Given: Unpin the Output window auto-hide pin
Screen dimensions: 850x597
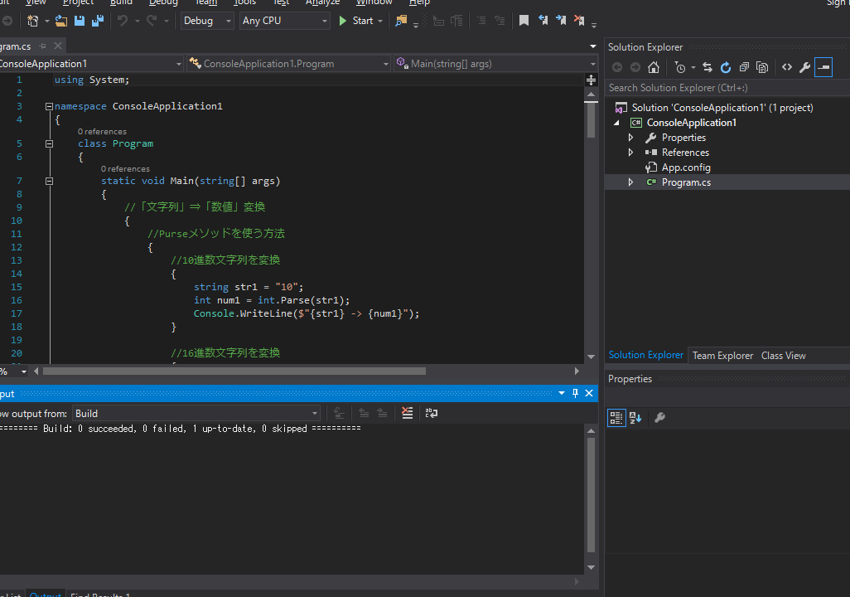Looking at the screenshot, I should 575,394.
